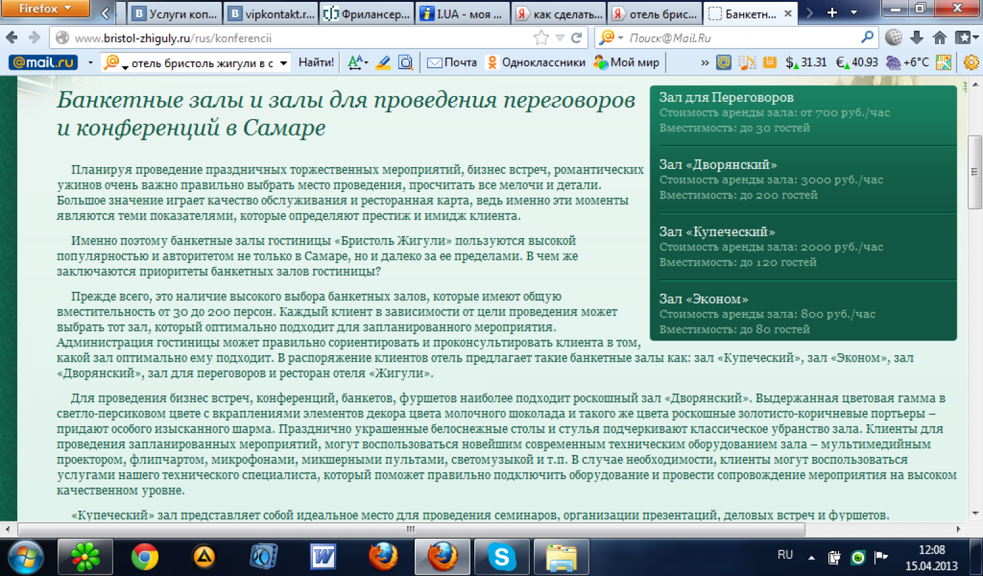
Task: Open the address bar history dropdown
Action: (560, 38)
